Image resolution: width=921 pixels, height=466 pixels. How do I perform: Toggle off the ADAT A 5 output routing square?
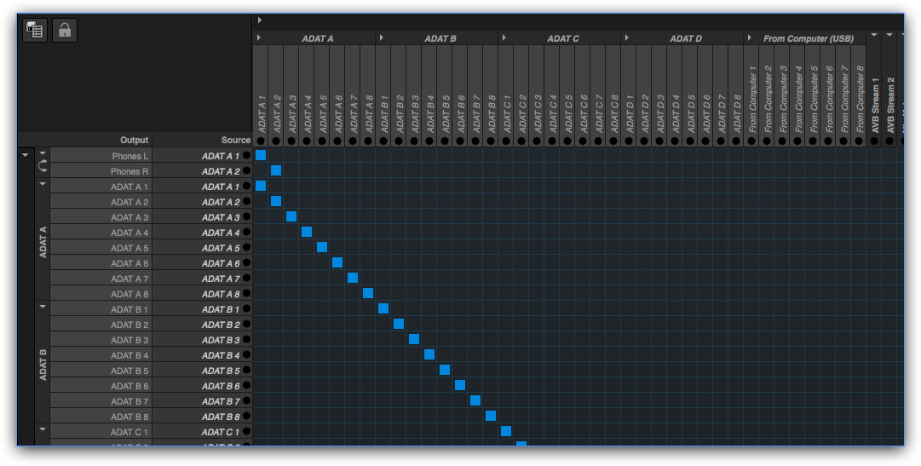(x=322, y=247)
